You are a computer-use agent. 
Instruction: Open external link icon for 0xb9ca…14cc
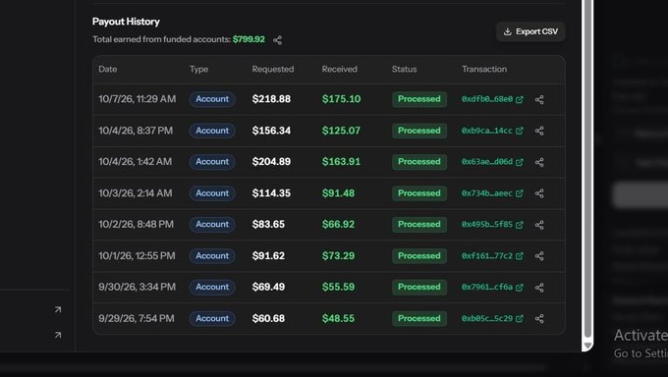pyautogui.click(x=520, y=131)
